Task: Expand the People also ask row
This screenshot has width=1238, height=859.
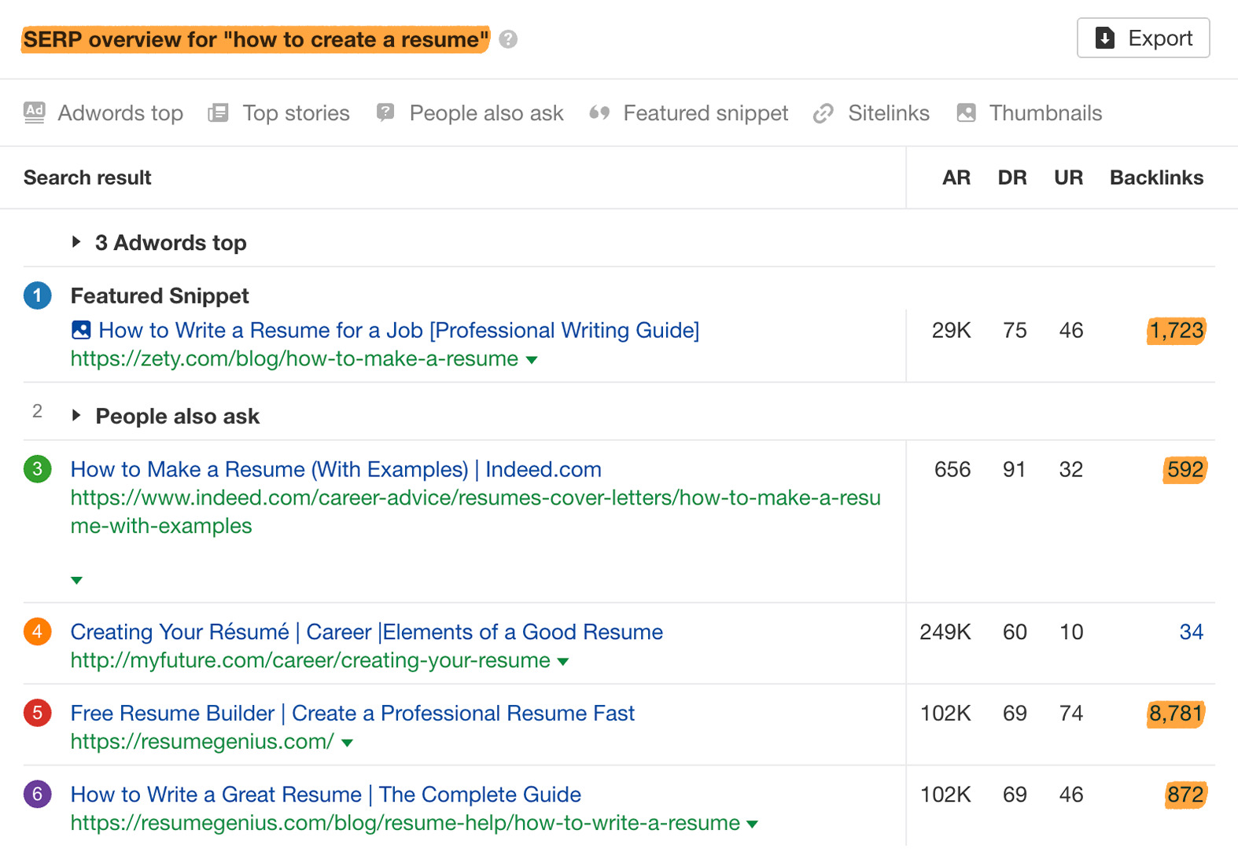Action: (x=76, y=415)
